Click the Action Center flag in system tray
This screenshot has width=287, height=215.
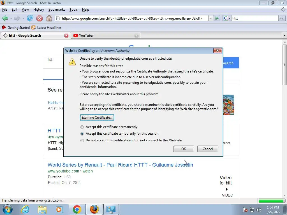click(245, 210)
